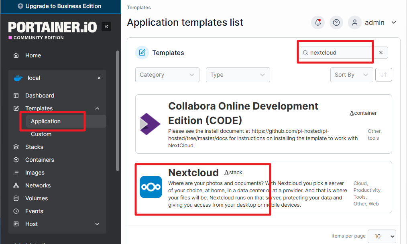Viewport: 407px width, 244px height.
Task: Close the local environment with X
Action: [x=99, y=78]
